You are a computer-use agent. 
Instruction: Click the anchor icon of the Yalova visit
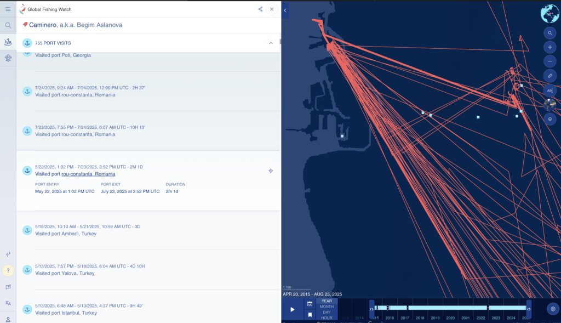tap(27, 270)
